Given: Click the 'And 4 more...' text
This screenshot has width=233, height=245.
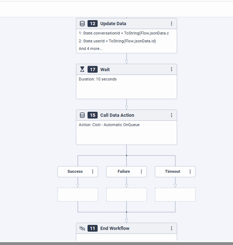Looking at the screenshot, I should [x=91, y=48].
